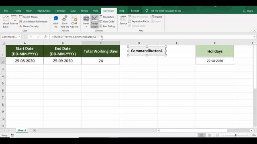
Task: Select column F header
Action: (215, 43)
